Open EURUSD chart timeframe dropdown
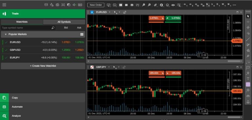The height and width of the screenshot is (120, 252). tap(119, 12)
